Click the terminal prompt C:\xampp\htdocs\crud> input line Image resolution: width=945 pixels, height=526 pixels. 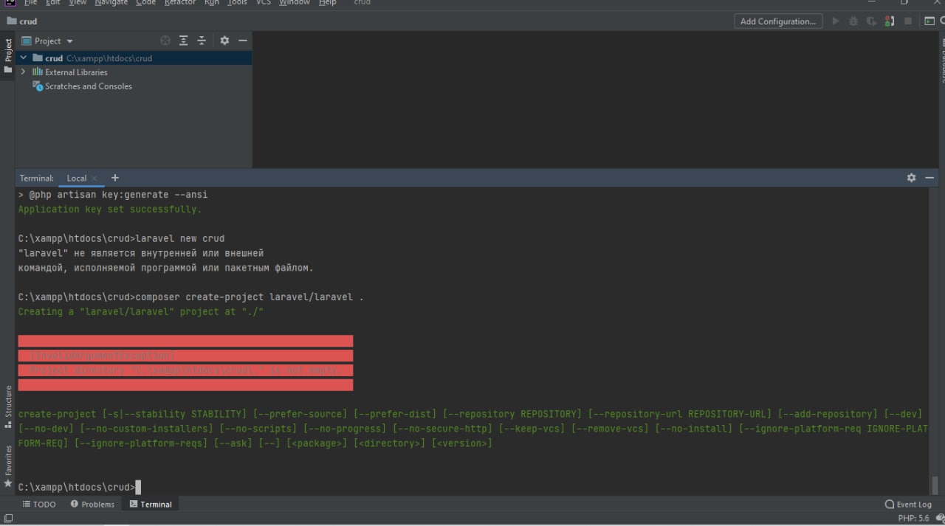(x=79, y=487)
